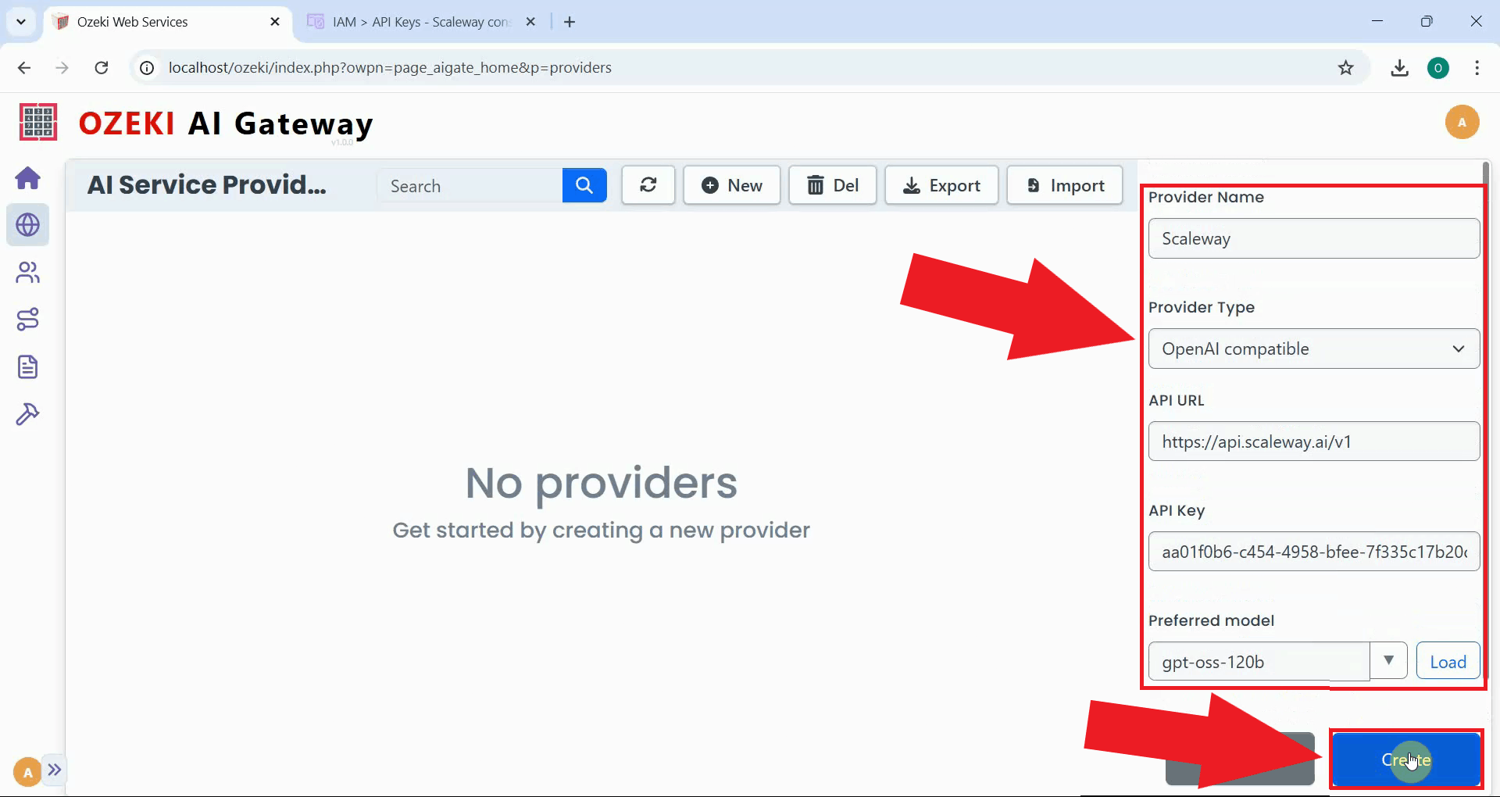Open the logs document icon in the sidebar
Viewport: 1500px width, 797px height.
click(28, 366)
